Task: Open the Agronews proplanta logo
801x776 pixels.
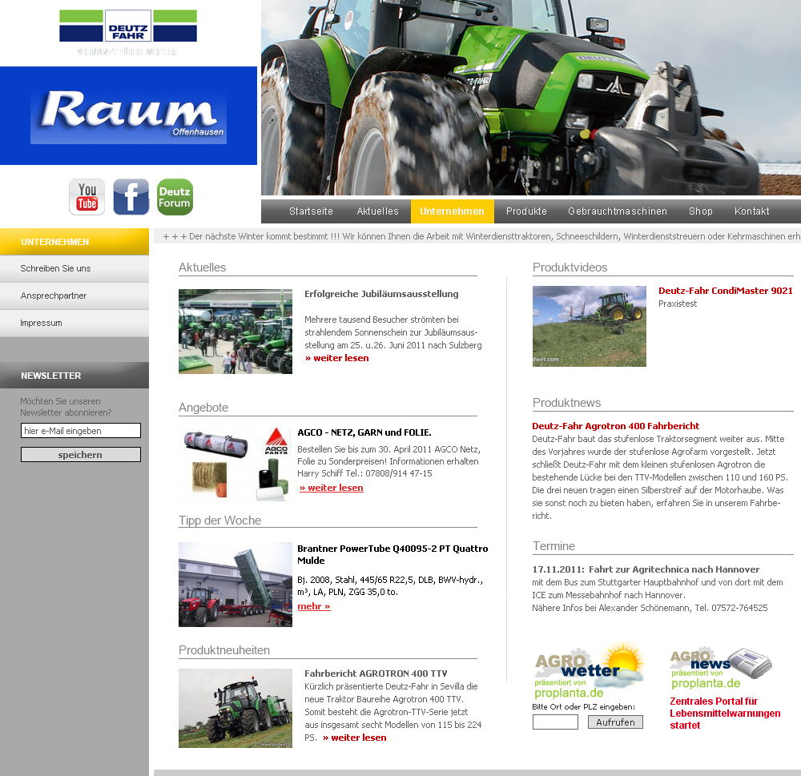Action: [720, 669]
